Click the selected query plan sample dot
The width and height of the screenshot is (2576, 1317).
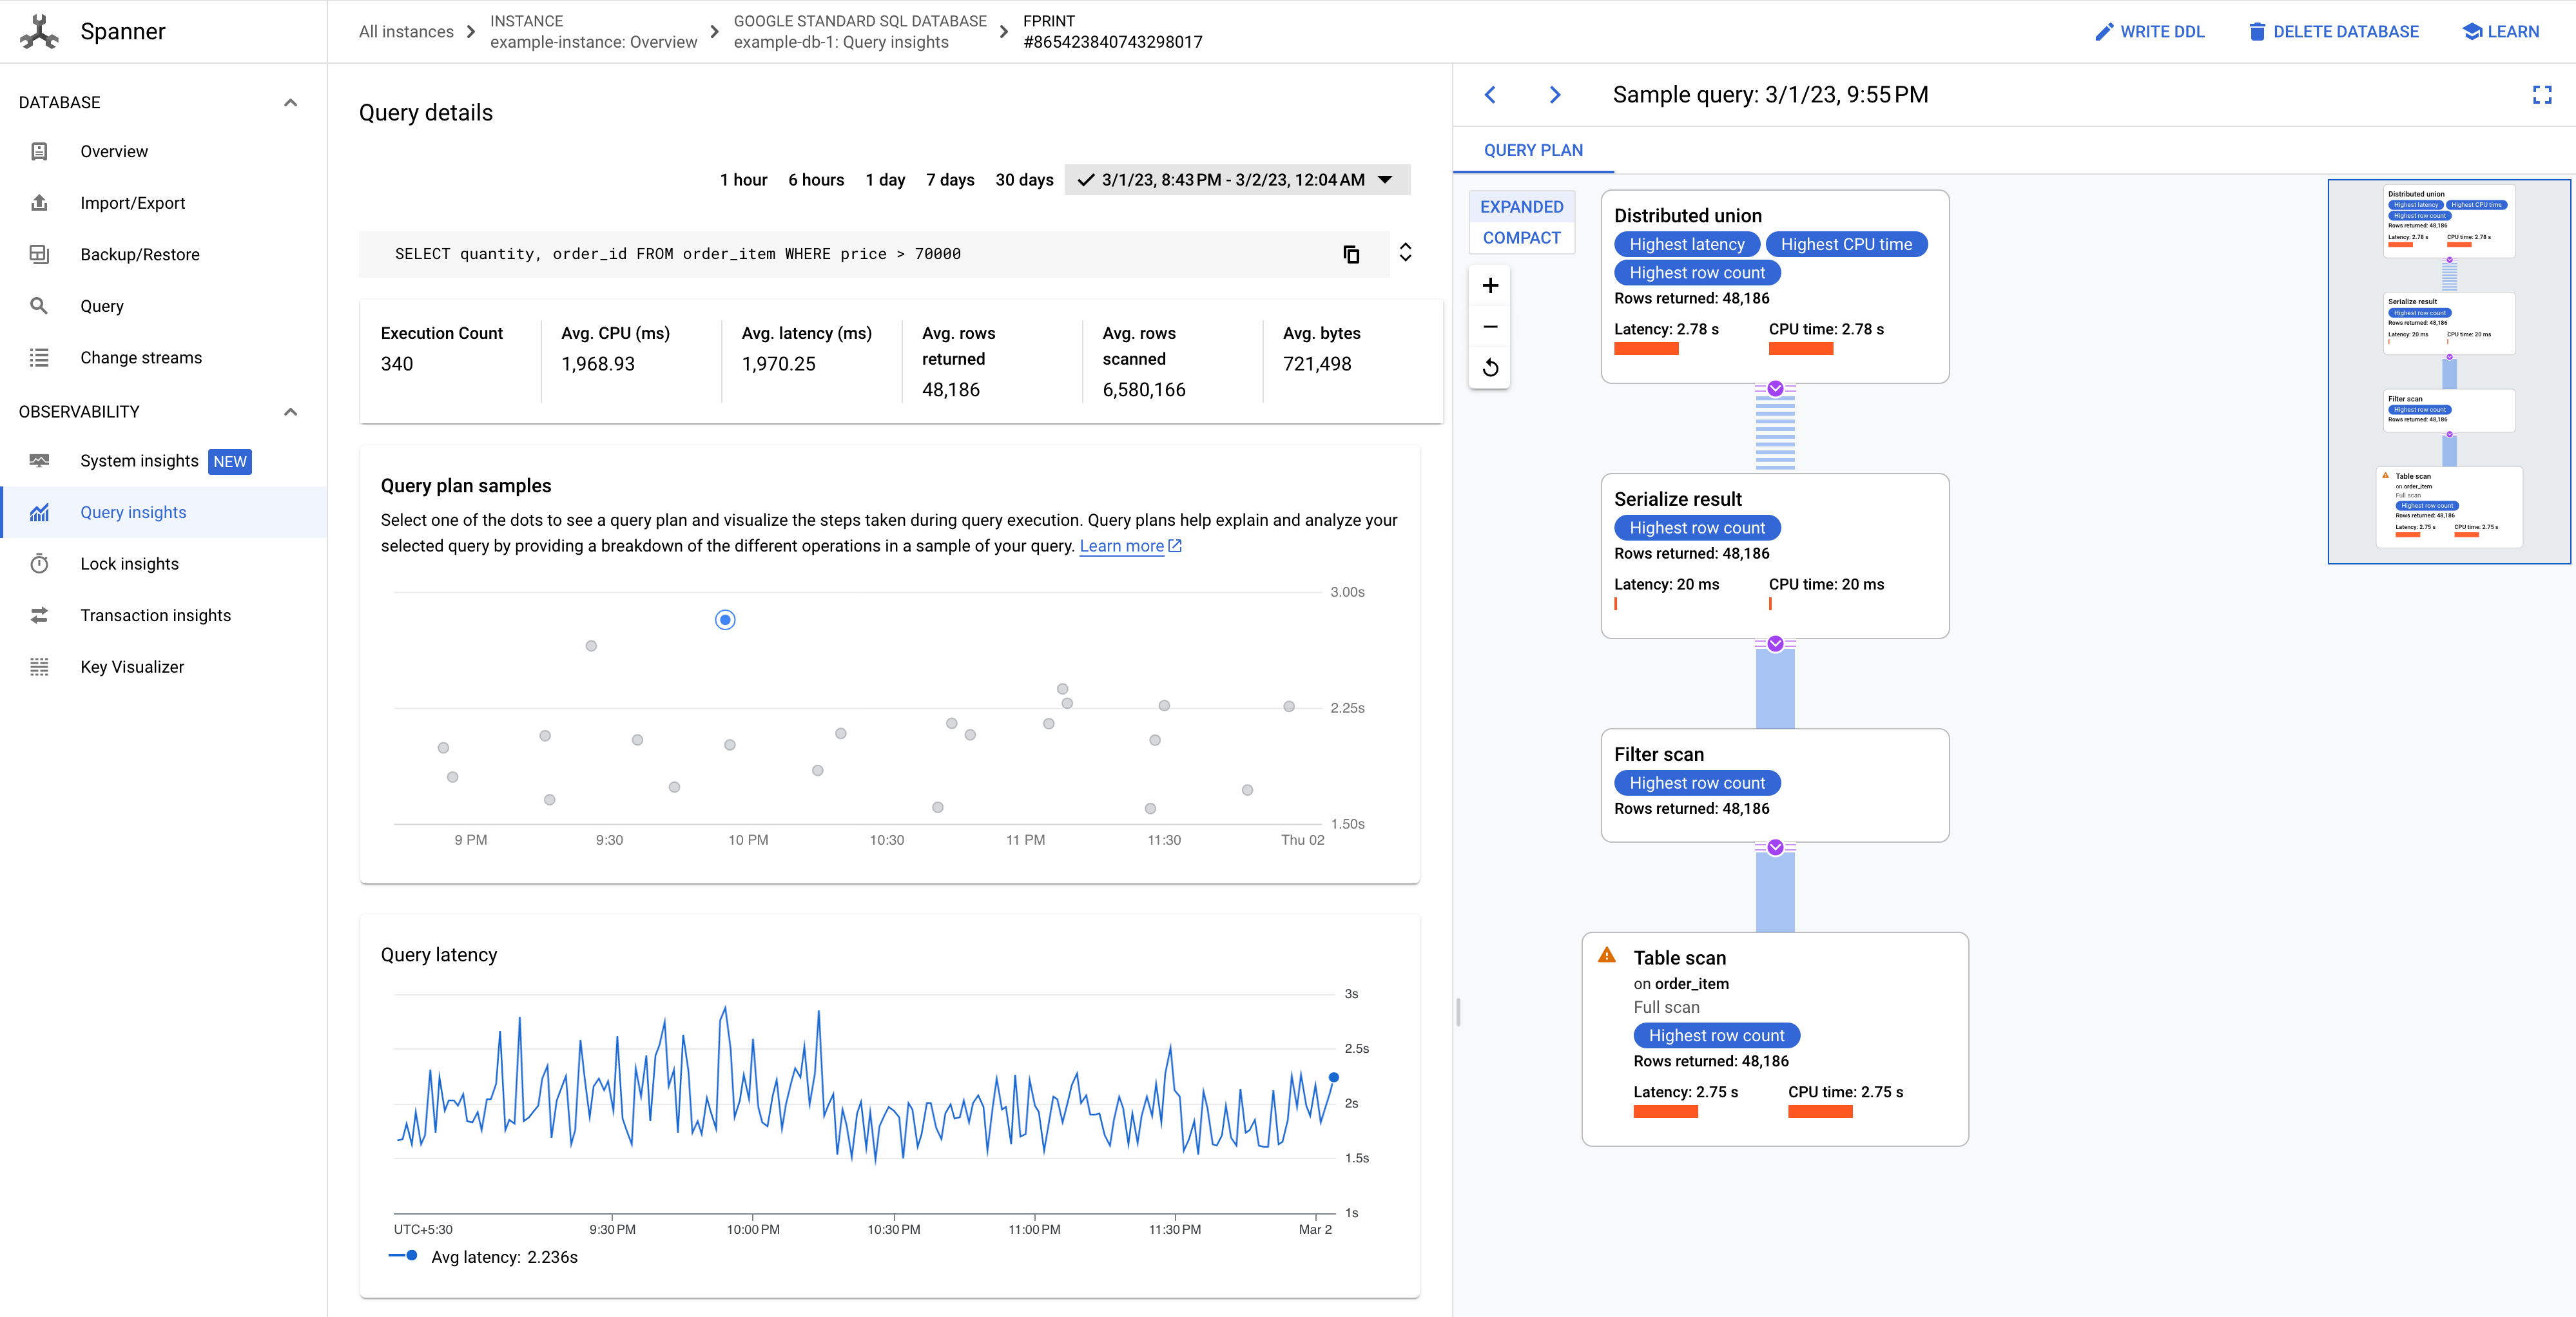(x=726, y=620)
